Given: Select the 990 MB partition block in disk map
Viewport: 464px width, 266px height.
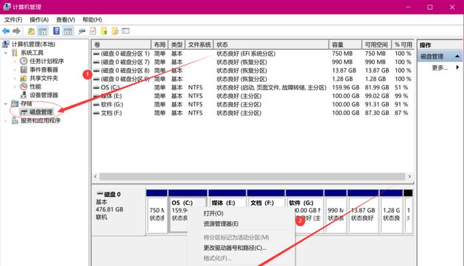Looking at the screenshot, I should [x=335, y=211].
